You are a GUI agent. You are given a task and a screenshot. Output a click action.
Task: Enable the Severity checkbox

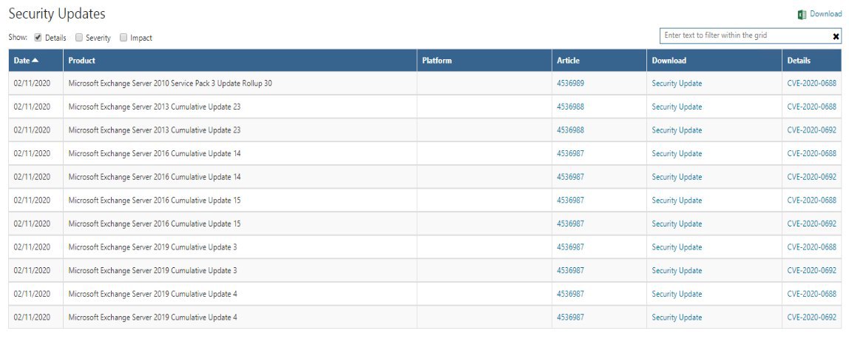79,37
